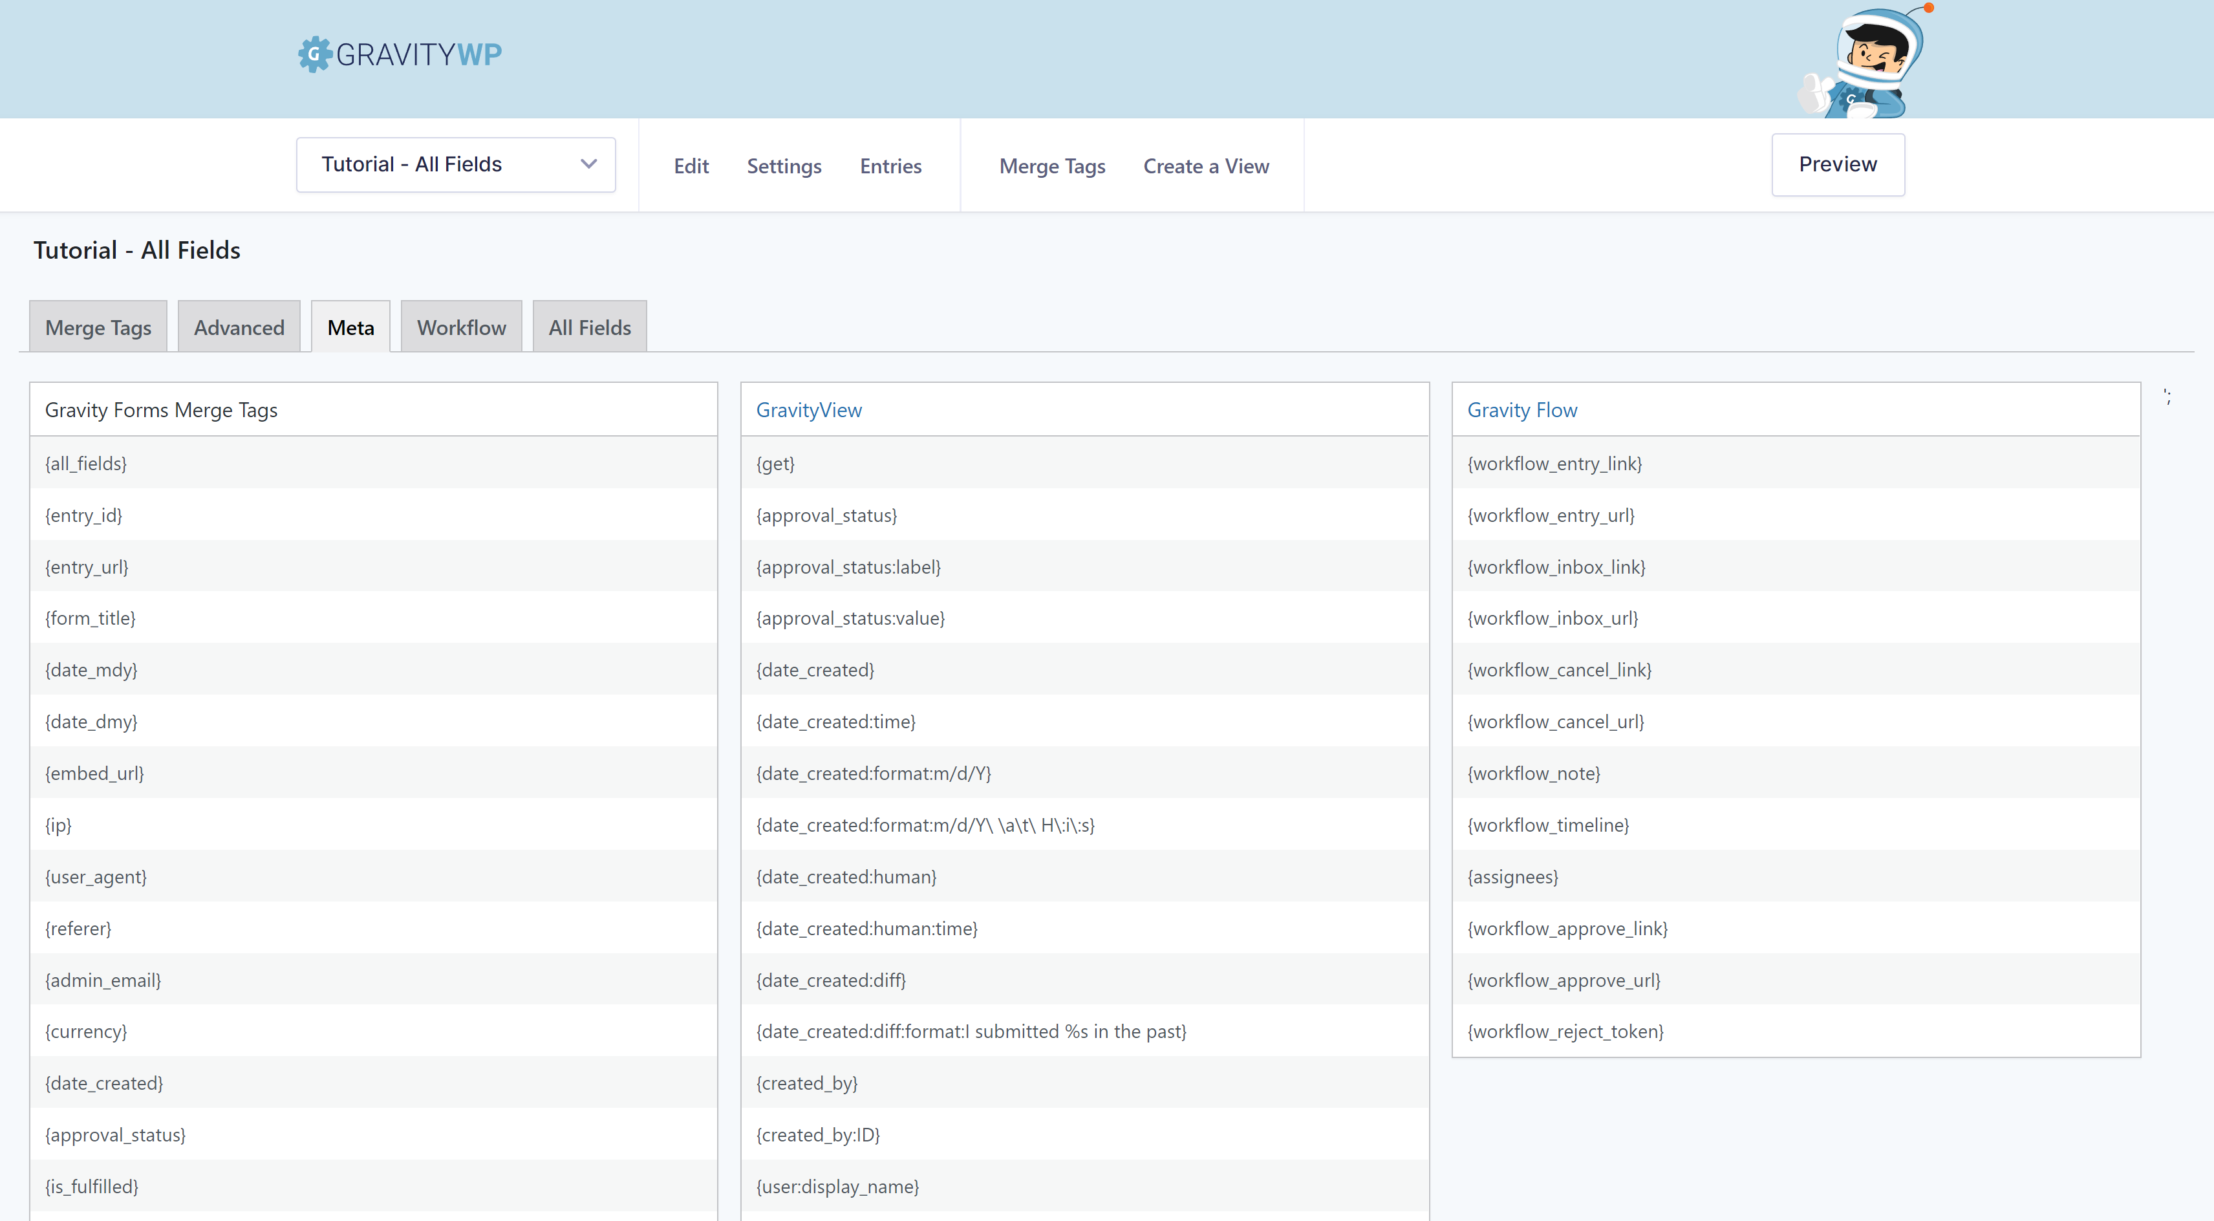Click {date_created} in GravityView column
Viewport: 2214px width, 1221px height.
(815, 670)
